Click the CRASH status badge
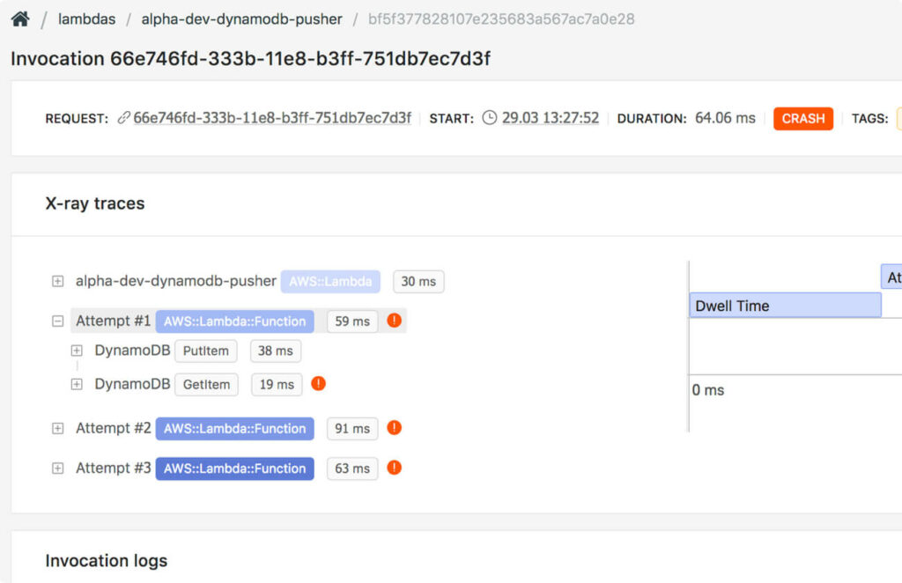 (802, 118)
